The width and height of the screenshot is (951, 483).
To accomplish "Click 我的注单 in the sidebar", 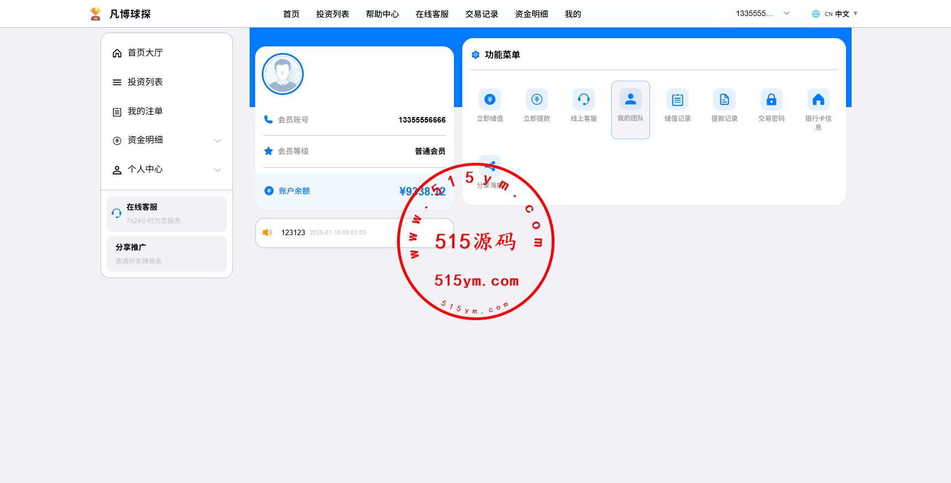I will pyautogui.click(x=145, y=112).
